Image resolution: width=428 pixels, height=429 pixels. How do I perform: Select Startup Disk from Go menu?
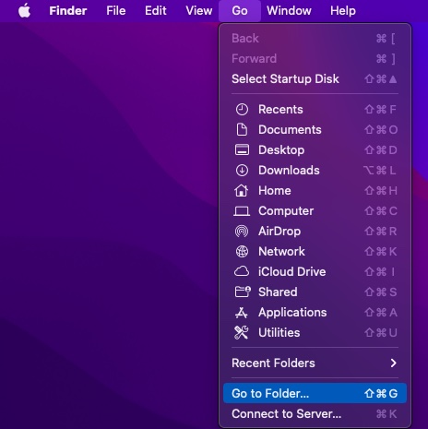[x=315, y=79]
